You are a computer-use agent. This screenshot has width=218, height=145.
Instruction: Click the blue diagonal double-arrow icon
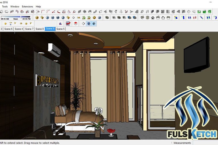coord(202,18)
